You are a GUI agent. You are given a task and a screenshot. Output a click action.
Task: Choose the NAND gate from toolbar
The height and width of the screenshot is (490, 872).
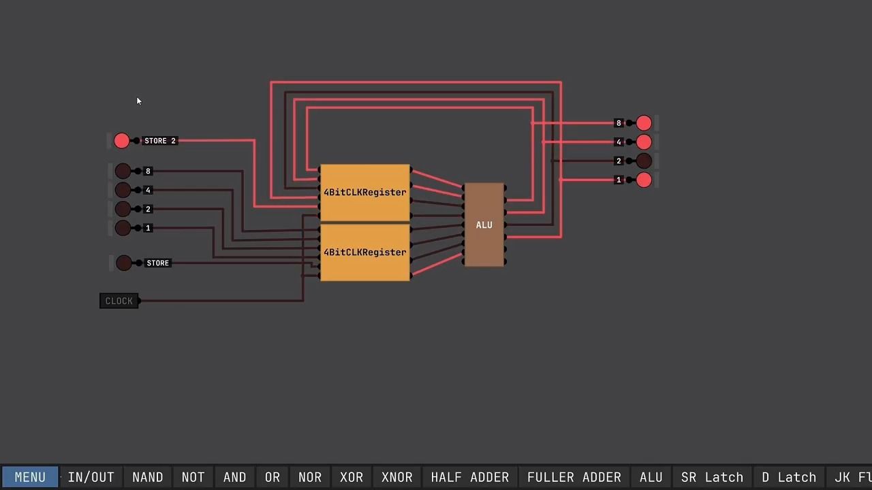pyautogui.click(x=147, y=477)
